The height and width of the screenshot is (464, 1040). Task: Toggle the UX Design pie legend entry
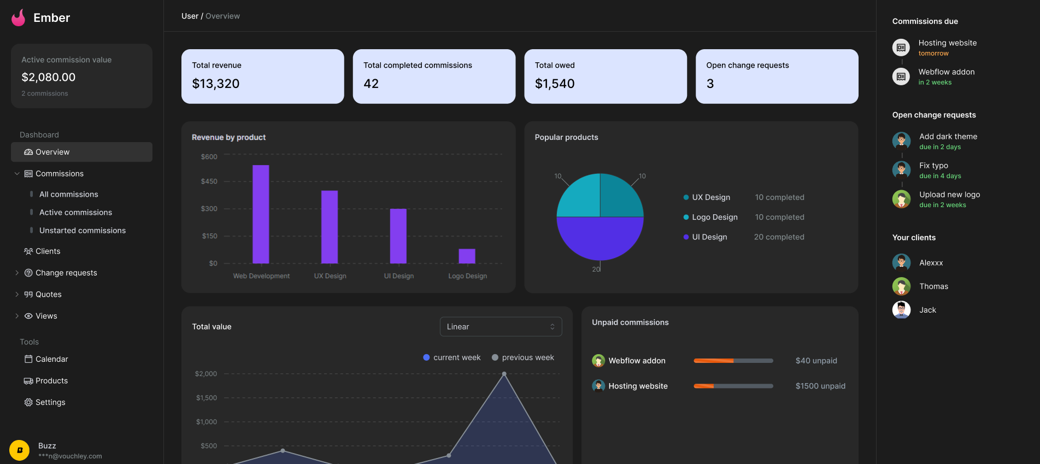pyautogui.click(x=707, y=197)
